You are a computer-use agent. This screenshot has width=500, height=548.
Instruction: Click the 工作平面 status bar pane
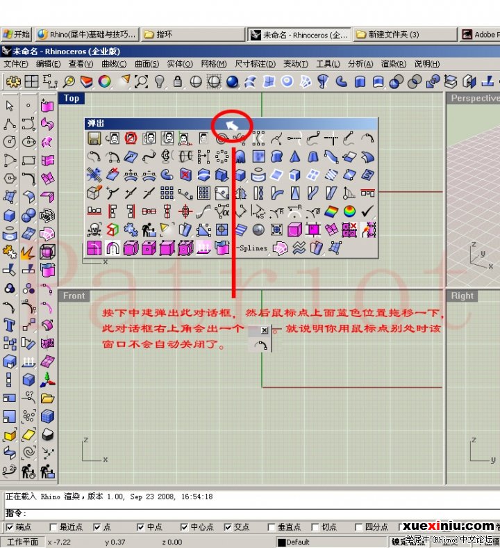coord(23,542)
